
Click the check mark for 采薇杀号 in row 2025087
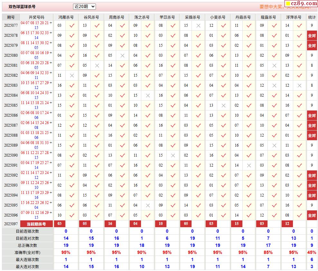point(198,125)
